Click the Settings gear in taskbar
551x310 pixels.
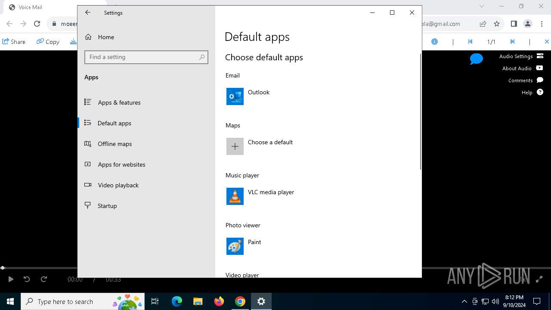261,301
